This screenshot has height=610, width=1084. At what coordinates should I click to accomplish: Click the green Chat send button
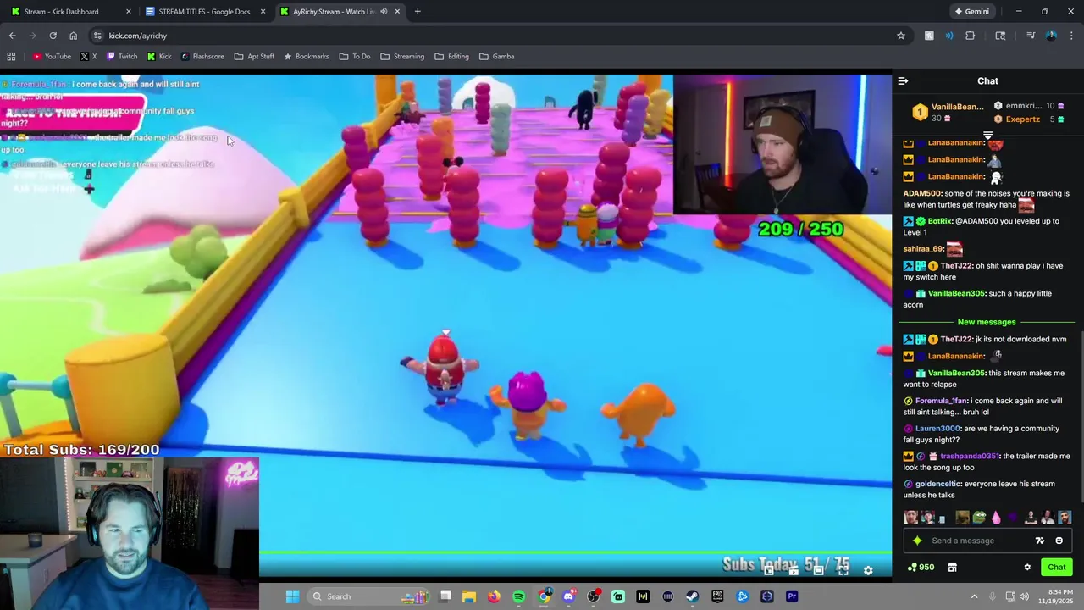pos(1057,568)
